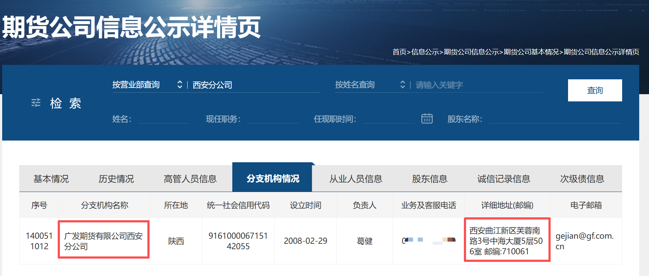Go to 首页 in the breadcrumb
Image resolution: width=649 pixels, height=276 pixels.
point(399,52)
